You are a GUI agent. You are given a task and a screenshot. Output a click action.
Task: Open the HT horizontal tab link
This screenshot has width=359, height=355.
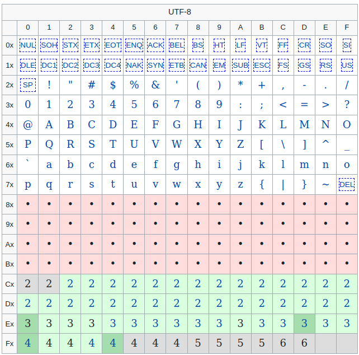219,45
